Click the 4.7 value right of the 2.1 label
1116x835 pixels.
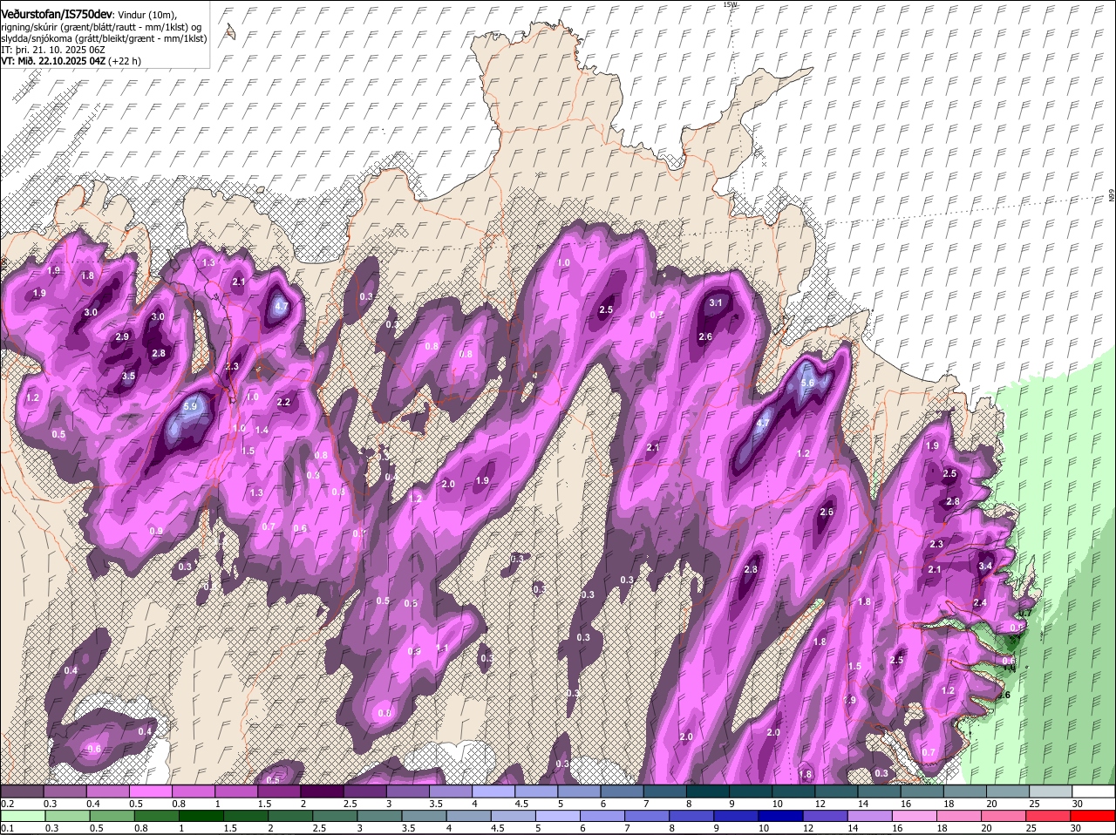coord(281,307)
